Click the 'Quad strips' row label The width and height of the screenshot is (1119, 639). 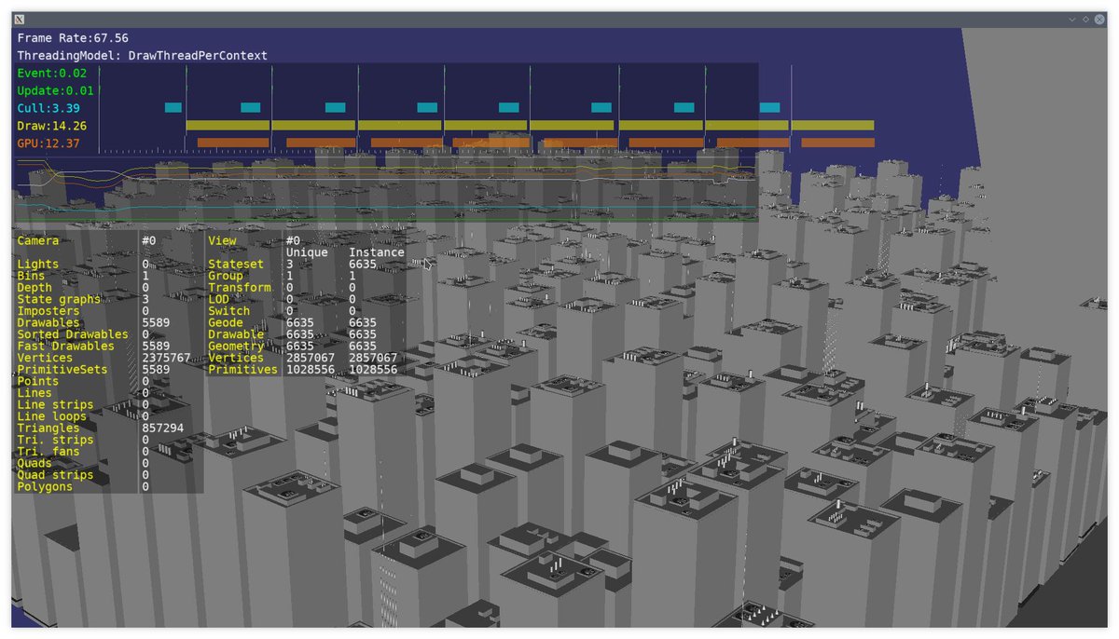pyautogui.click(x=55, y=475)
